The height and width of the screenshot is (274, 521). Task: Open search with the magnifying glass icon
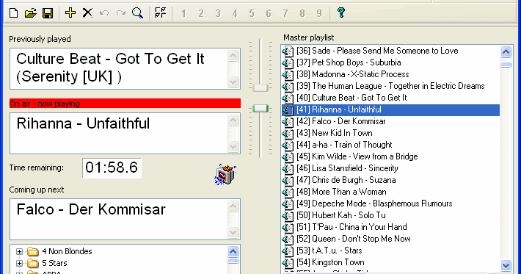pos(137,13)
